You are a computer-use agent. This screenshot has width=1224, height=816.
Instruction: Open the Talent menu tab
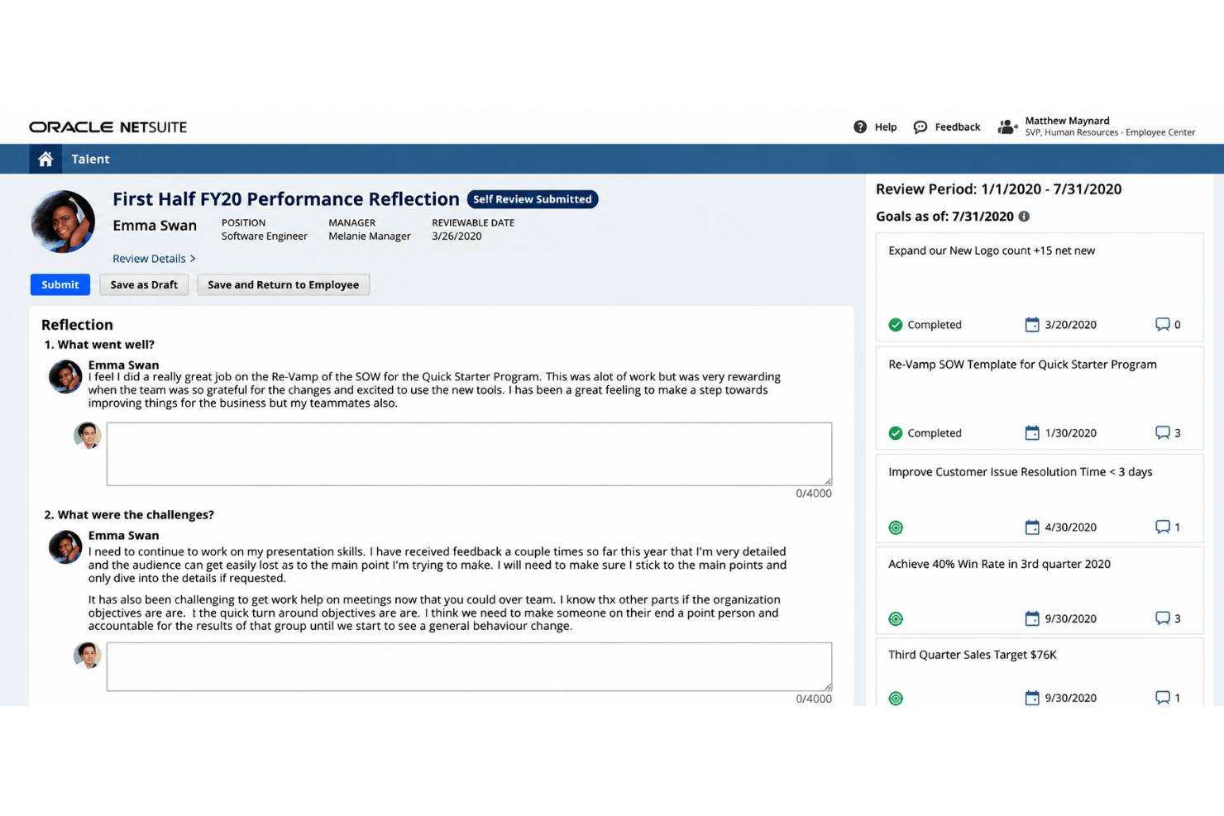point(90,159)
